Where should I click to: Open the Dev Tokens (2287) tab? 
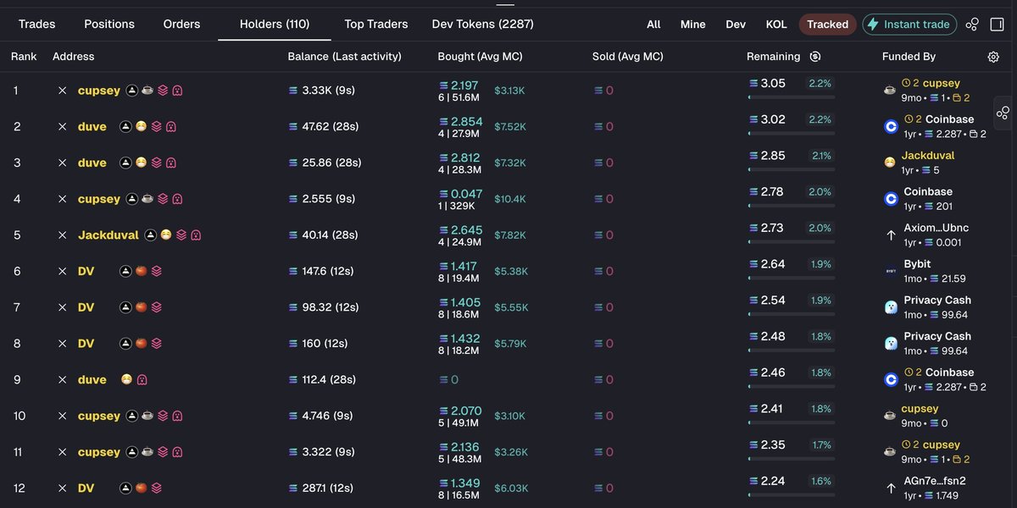coord(483,24)
